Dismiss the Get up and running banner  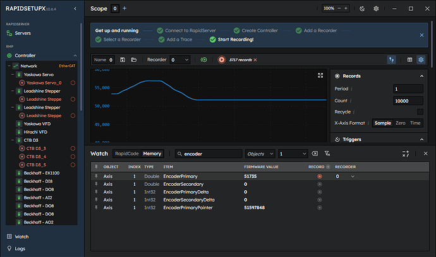coord(422,35)
